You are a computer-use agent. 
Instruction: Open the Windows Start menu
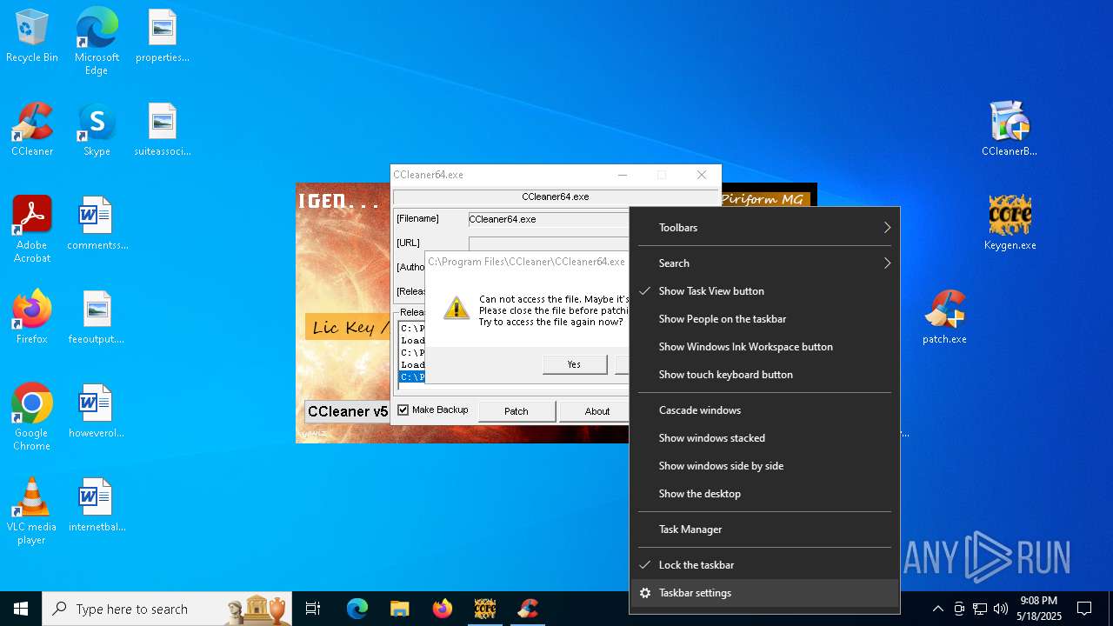21,609
